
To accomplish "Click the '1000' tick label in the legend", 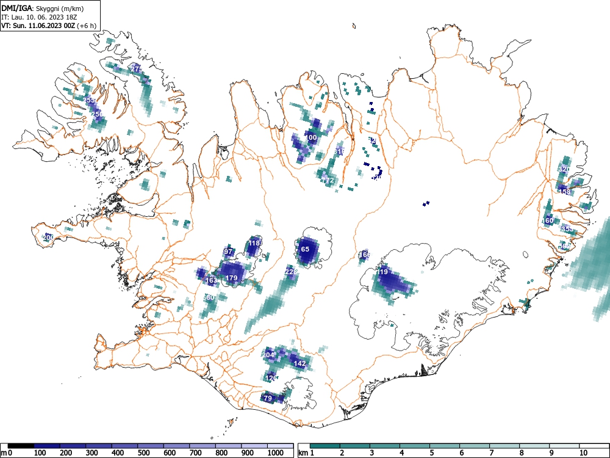I will (276, 453).
